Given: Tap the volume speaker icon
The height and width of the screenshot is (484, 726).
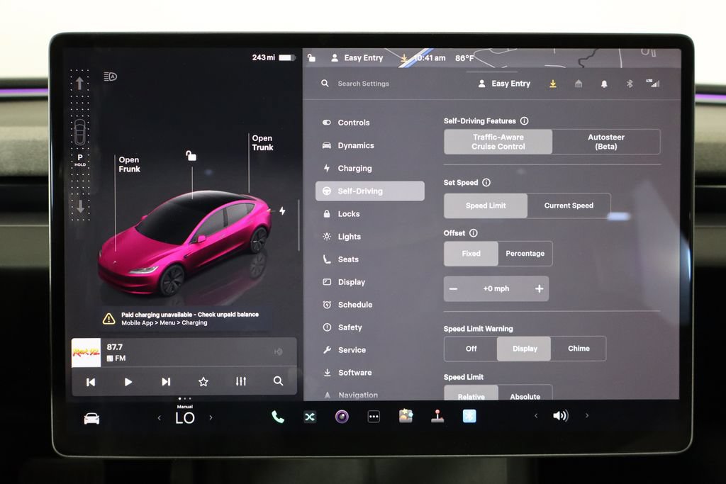Looking at the screenshot, I should point(561,415).
